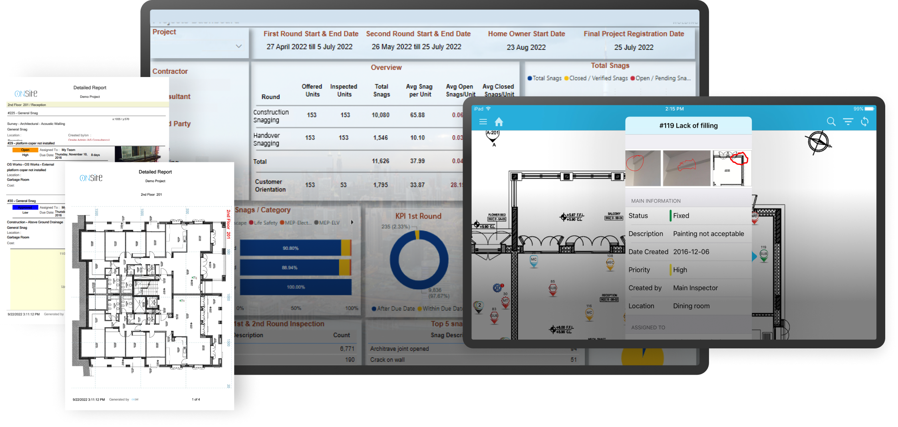The height and width of the screenshot is (427, 898).
Task: Select snag pin 108 MEC
Action: coord(610,263)
